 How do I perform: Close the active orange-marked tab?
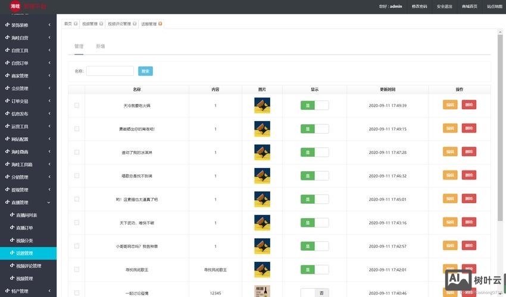(160, 24)
